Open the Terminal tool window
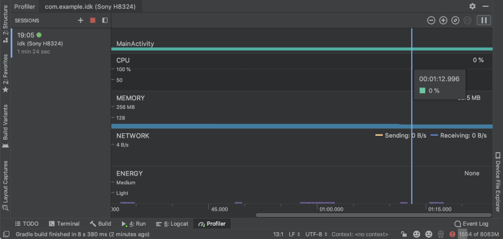Image resolution: width=503 pixels, height=239 pixels. coord(64,224)
